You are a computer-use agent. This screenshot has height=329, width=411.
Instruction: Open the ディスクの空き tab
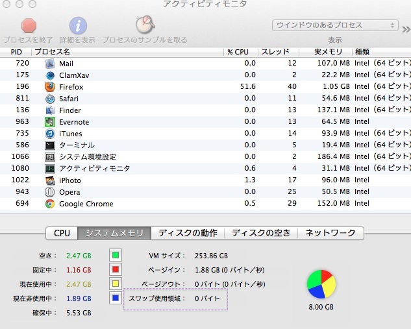[x=261, y=233]
